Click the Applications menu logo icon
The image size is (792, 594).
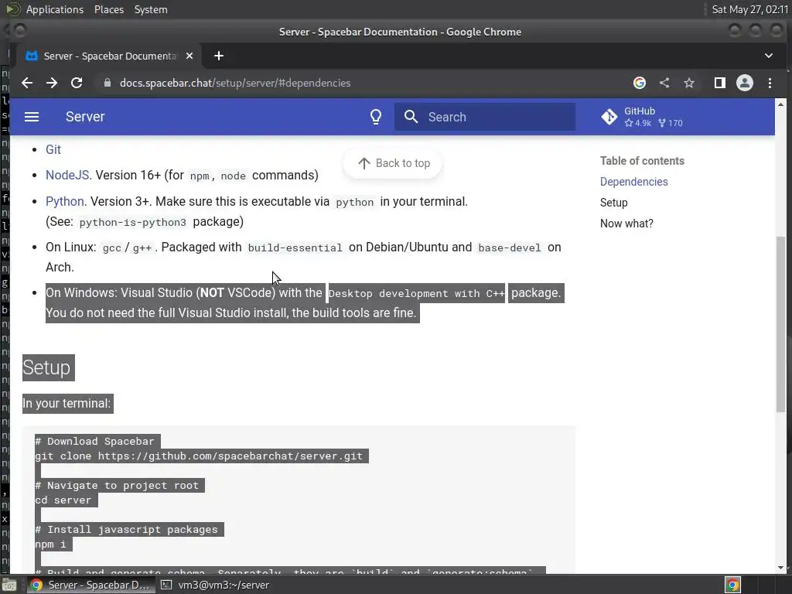pos(12,9)
